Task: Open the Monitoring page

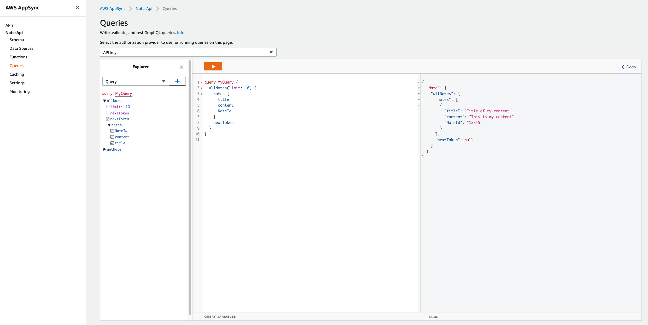Action: pyautogui.click(x=20, y=92)
